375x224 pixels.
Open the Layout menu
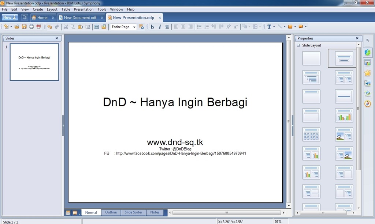[x=52, y=9]
